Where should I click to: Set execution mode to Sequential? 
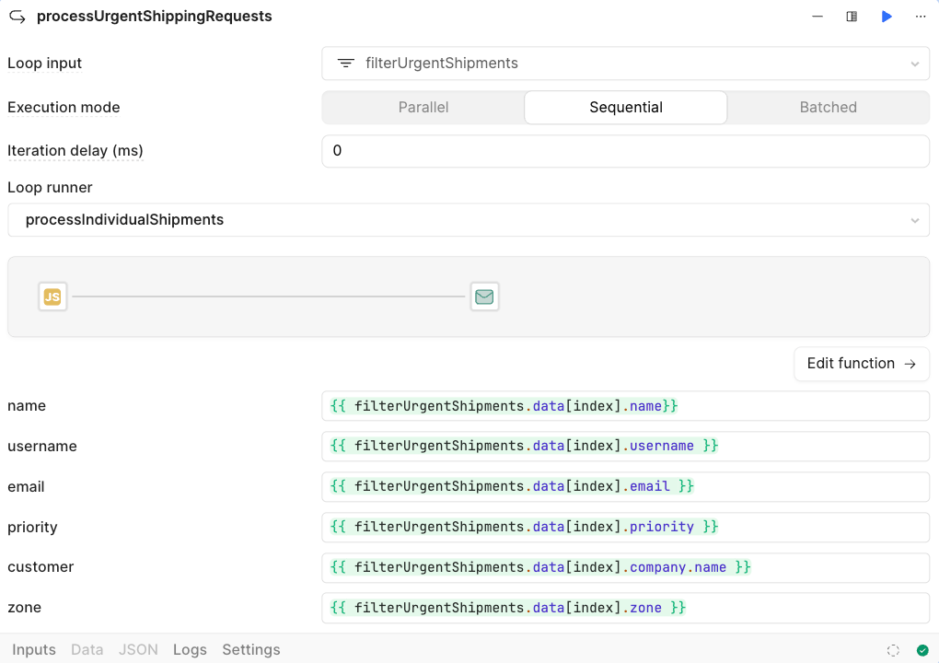click(x=626, y=108)
